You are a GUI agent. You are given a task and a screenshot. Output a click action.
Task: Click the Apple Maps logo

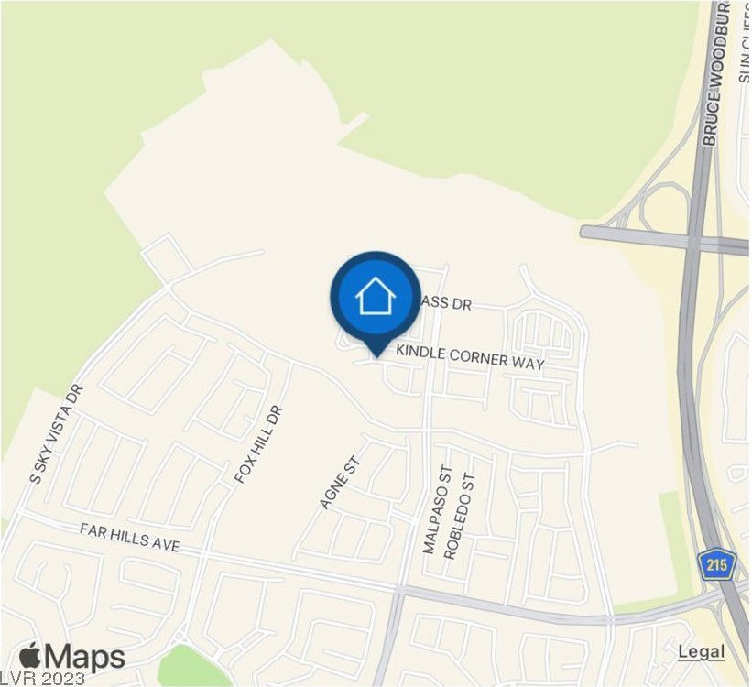coord(72,656)
